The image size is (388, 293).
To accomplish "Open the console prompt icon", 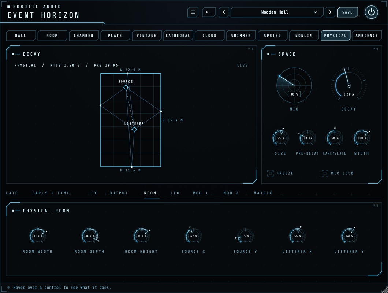I will coord(209,12).
